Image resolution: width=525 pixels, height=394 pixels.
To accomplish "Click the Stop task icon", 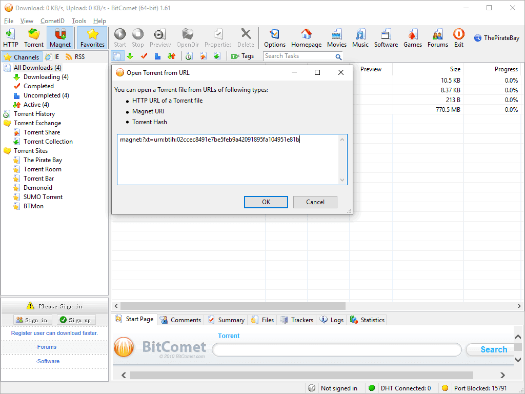I will click(137, 38).
